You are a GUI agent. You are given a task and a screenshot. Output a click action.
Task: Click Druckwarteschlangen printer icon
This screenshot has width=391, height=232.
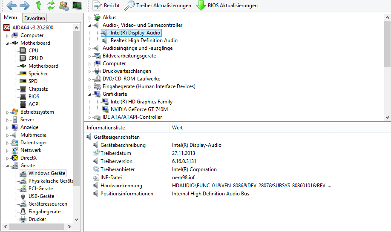coord(97,71)
